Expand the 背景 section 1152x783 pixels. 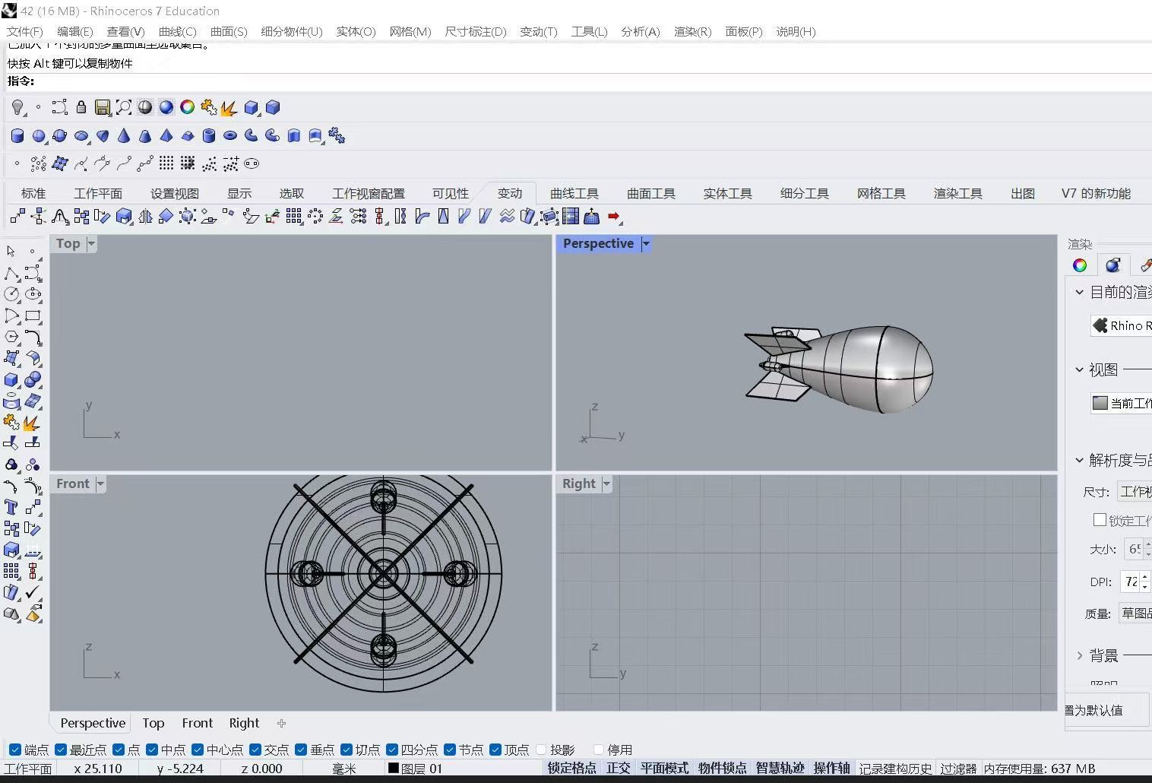point(1079,655)
